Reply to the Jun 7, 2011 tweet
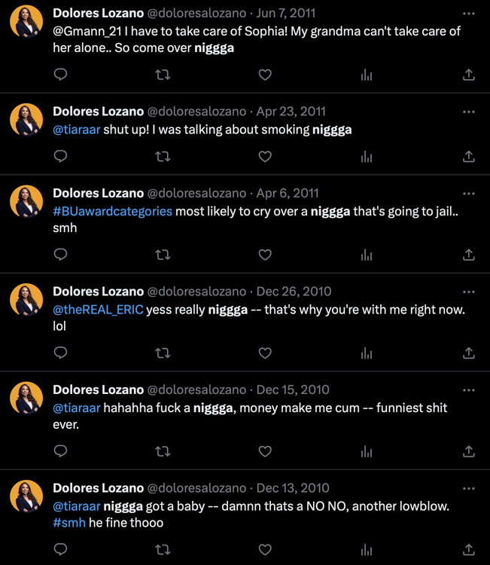Viewport: 490px width, 565px height. click(61, 75)
